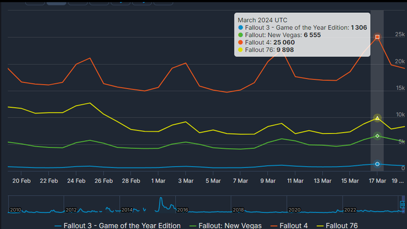Select the 2014 label in the navigator
The height and width of the screenshot is (229, 407).
(x=127, y=210)
